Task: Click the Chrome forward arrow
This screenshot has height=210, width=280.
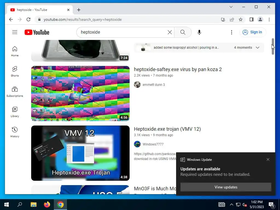Action: (x=20, y=19)
